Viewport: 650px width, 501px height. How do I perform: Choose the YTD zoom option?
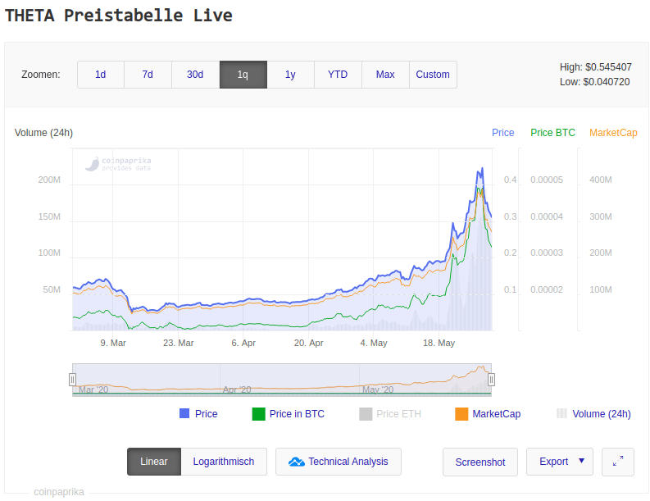tap(338, 75)
